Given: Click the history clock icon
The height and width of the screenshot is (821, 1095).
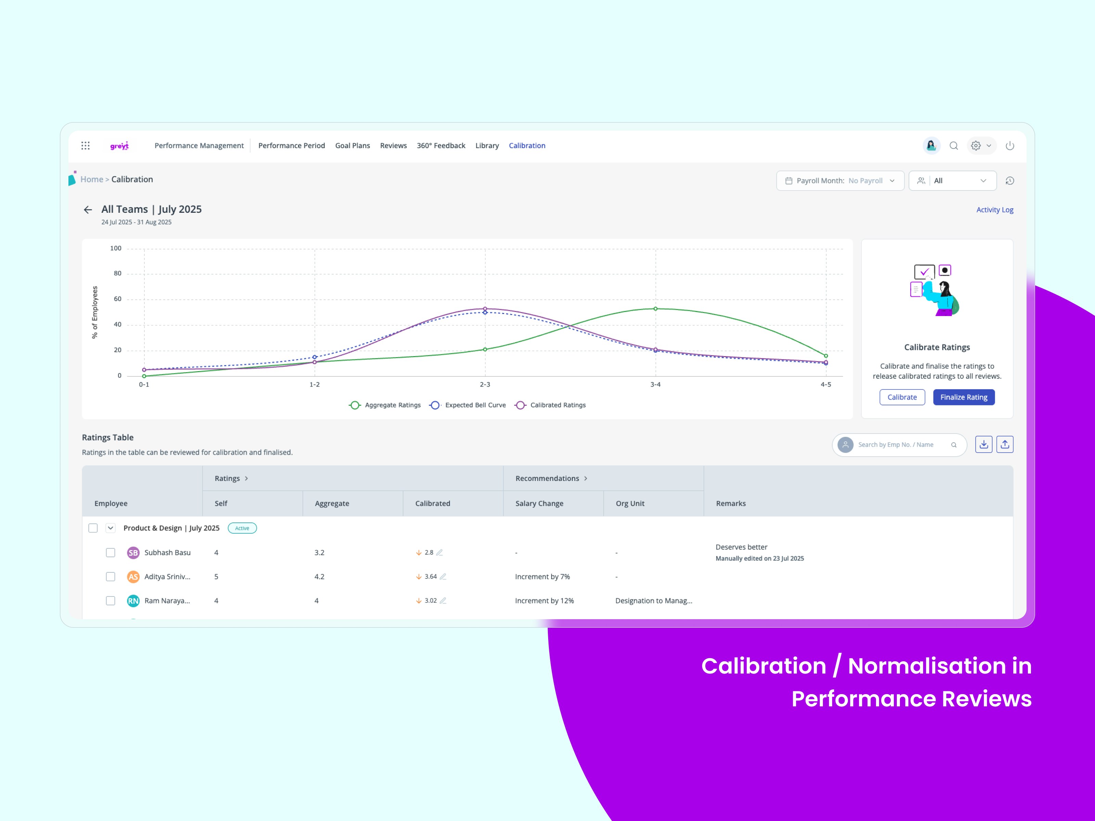Looking at the screenshot, I should 1010,181.
